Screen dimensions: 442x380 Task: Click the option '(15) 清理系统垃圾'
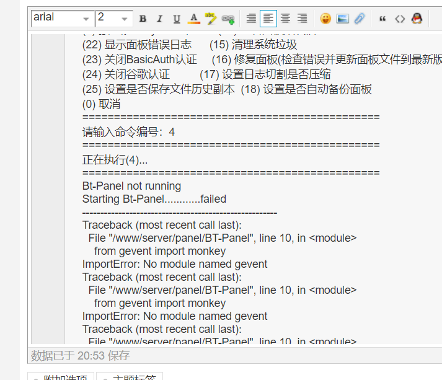pos(253,45)
